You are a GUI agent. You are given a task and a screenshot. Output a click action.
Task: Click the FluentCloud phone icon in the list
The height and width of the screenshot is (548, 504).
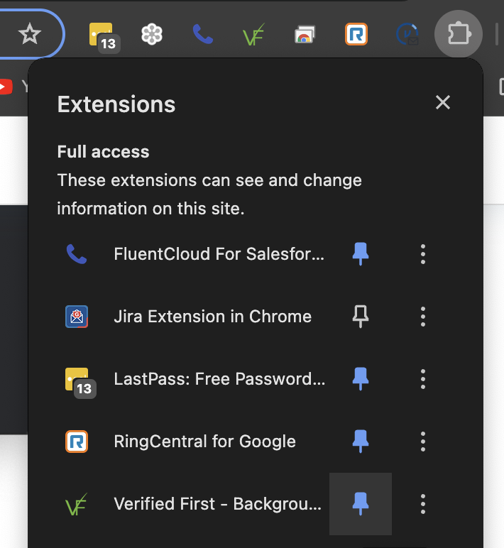(x=77, y=254)
